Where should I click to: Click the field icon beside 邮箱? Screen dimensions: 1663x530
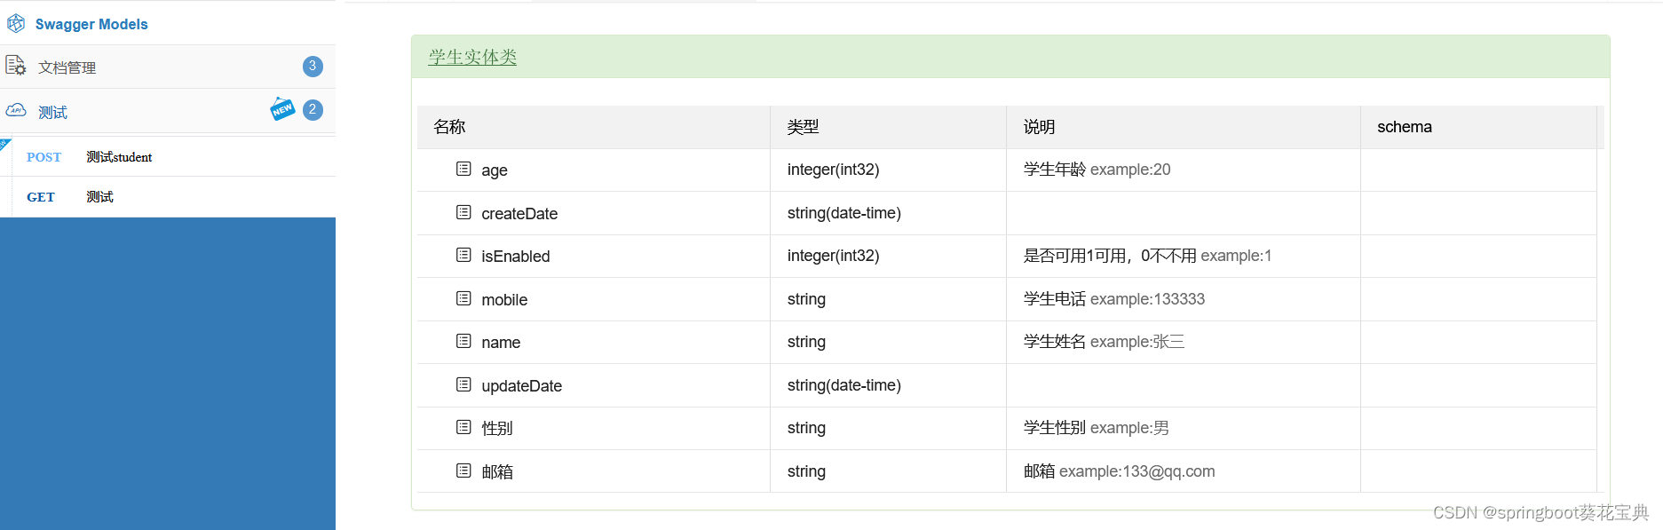click(463, 471)
